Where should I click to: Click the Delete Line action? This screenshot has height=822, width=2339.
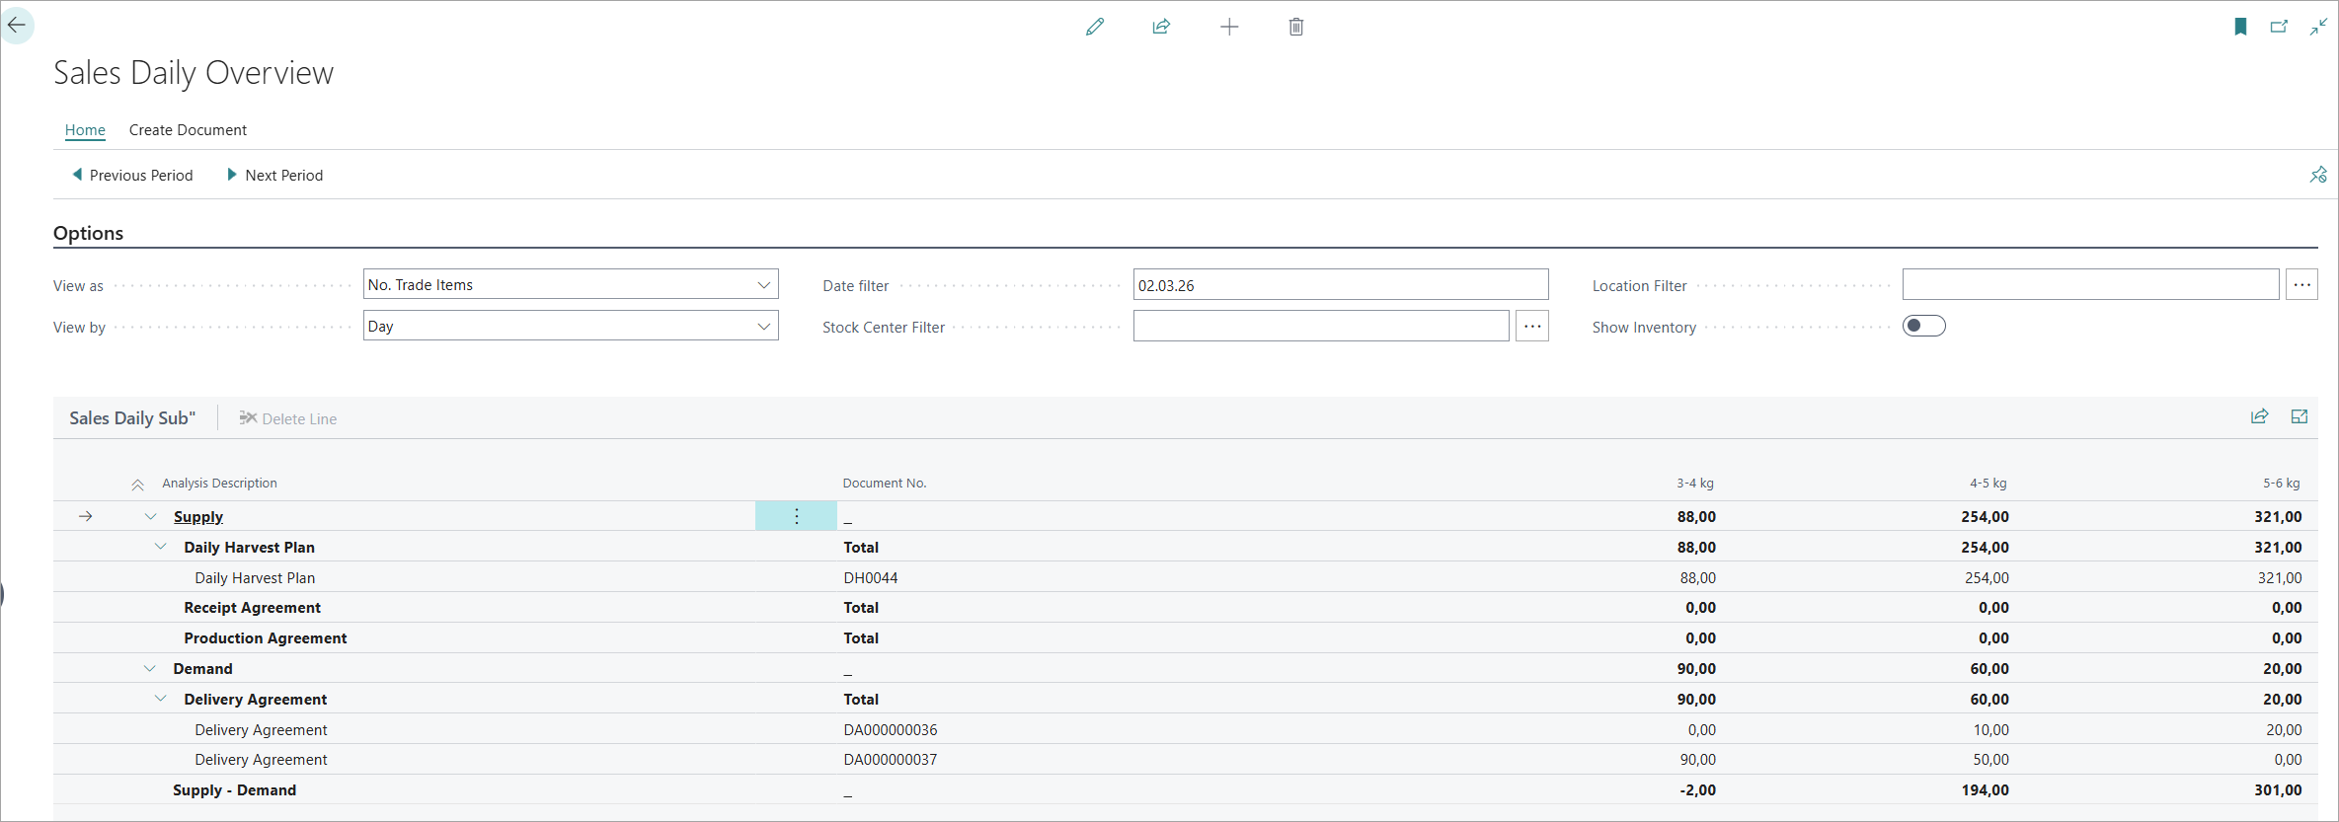288,418
